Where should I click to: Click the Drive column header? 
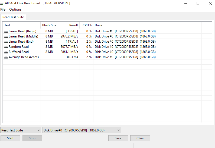tap(147, 25)
